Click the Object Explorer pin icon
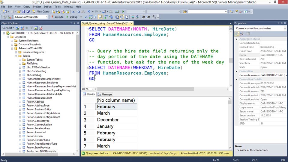The height and width of the screenshot is (162, 288). pos(74,23)
